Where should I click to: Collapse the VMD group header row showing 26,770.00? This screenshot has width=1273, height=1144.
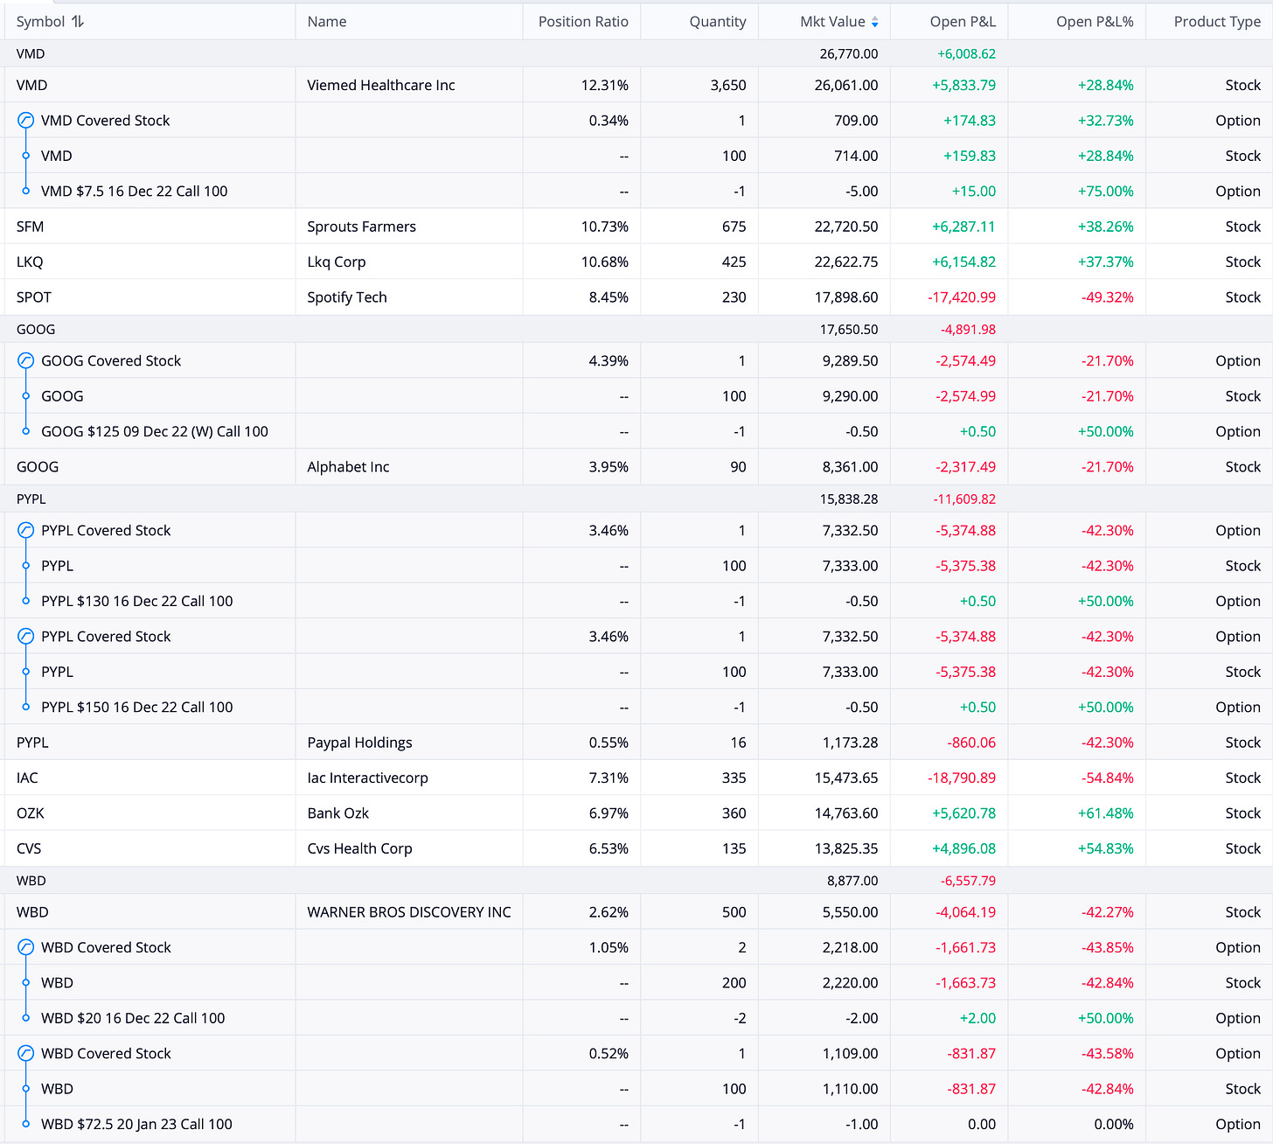[x=636, y=53]
